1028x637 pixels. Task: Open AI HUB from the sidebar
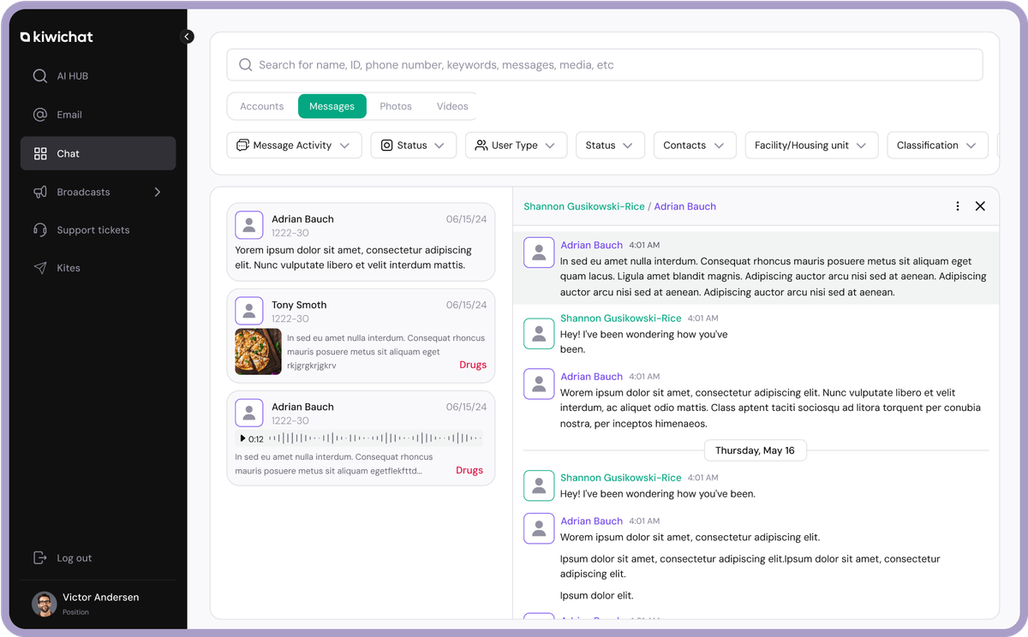pyautogui.click(x=98, y=76)
